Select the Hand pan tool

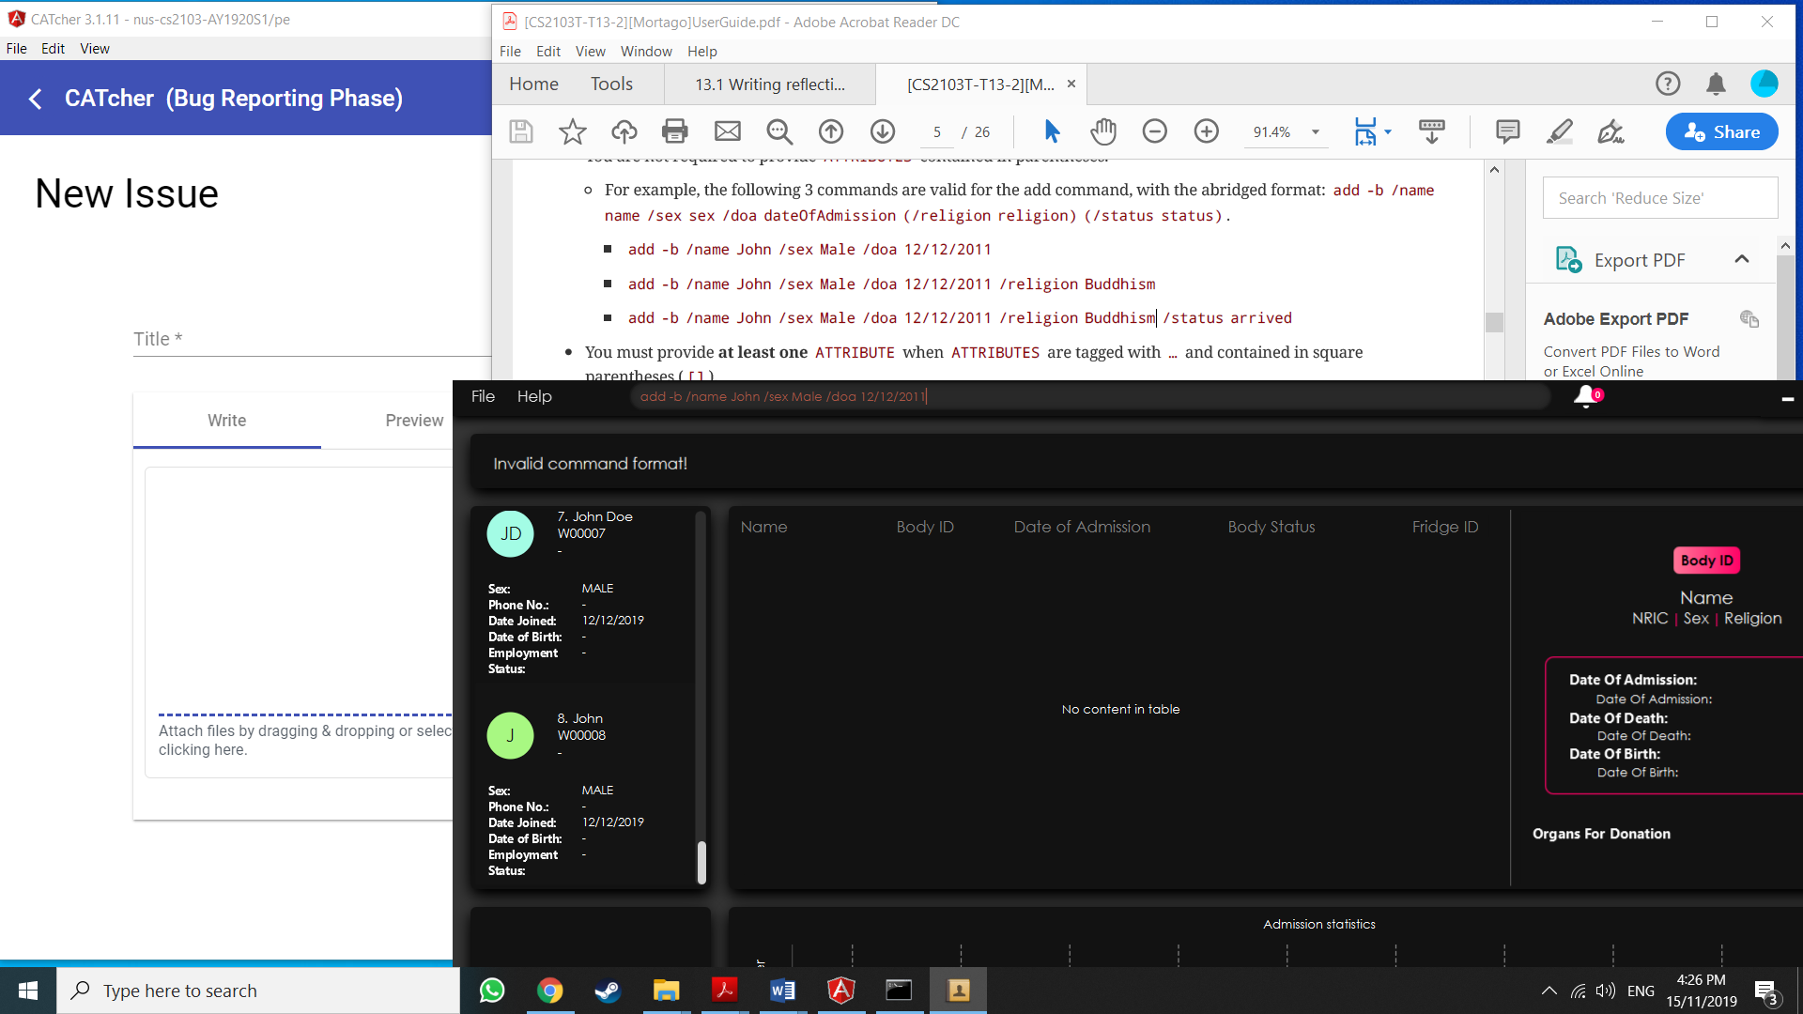1103,131
